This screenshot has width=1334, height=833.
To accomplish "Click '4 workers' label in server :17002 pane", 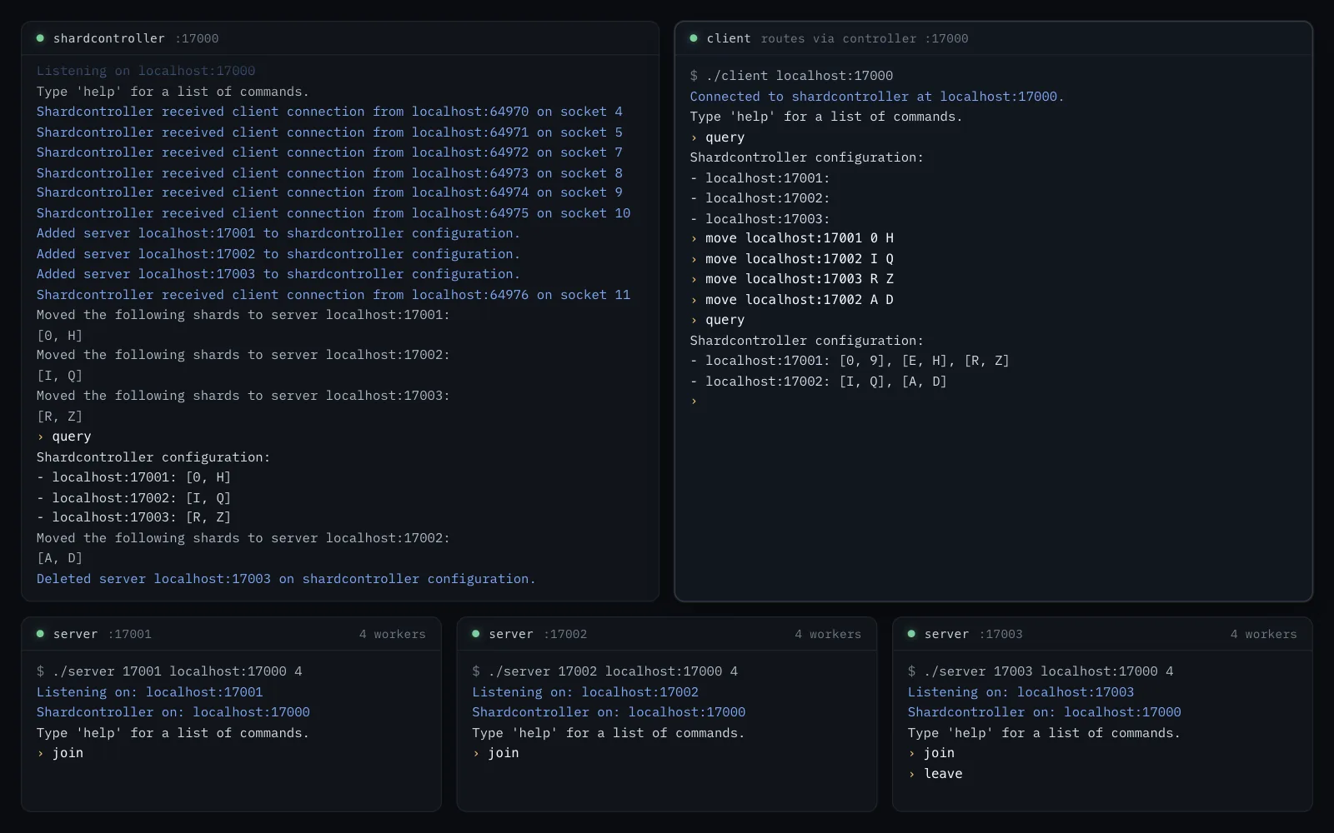I will click(828, 634).
